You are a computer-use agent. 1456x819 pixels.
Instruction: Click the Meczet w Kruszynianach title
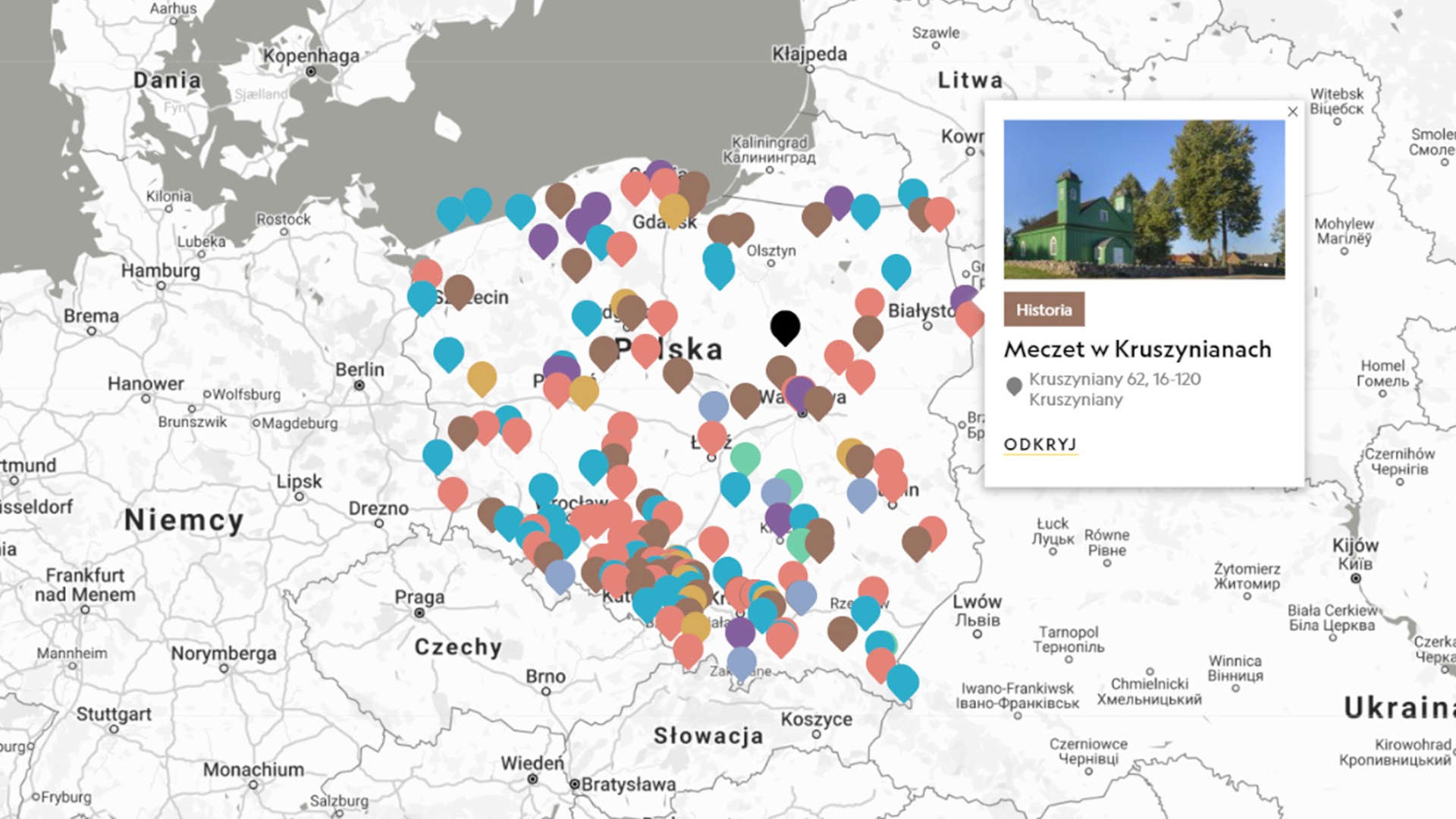point(1137,350)
